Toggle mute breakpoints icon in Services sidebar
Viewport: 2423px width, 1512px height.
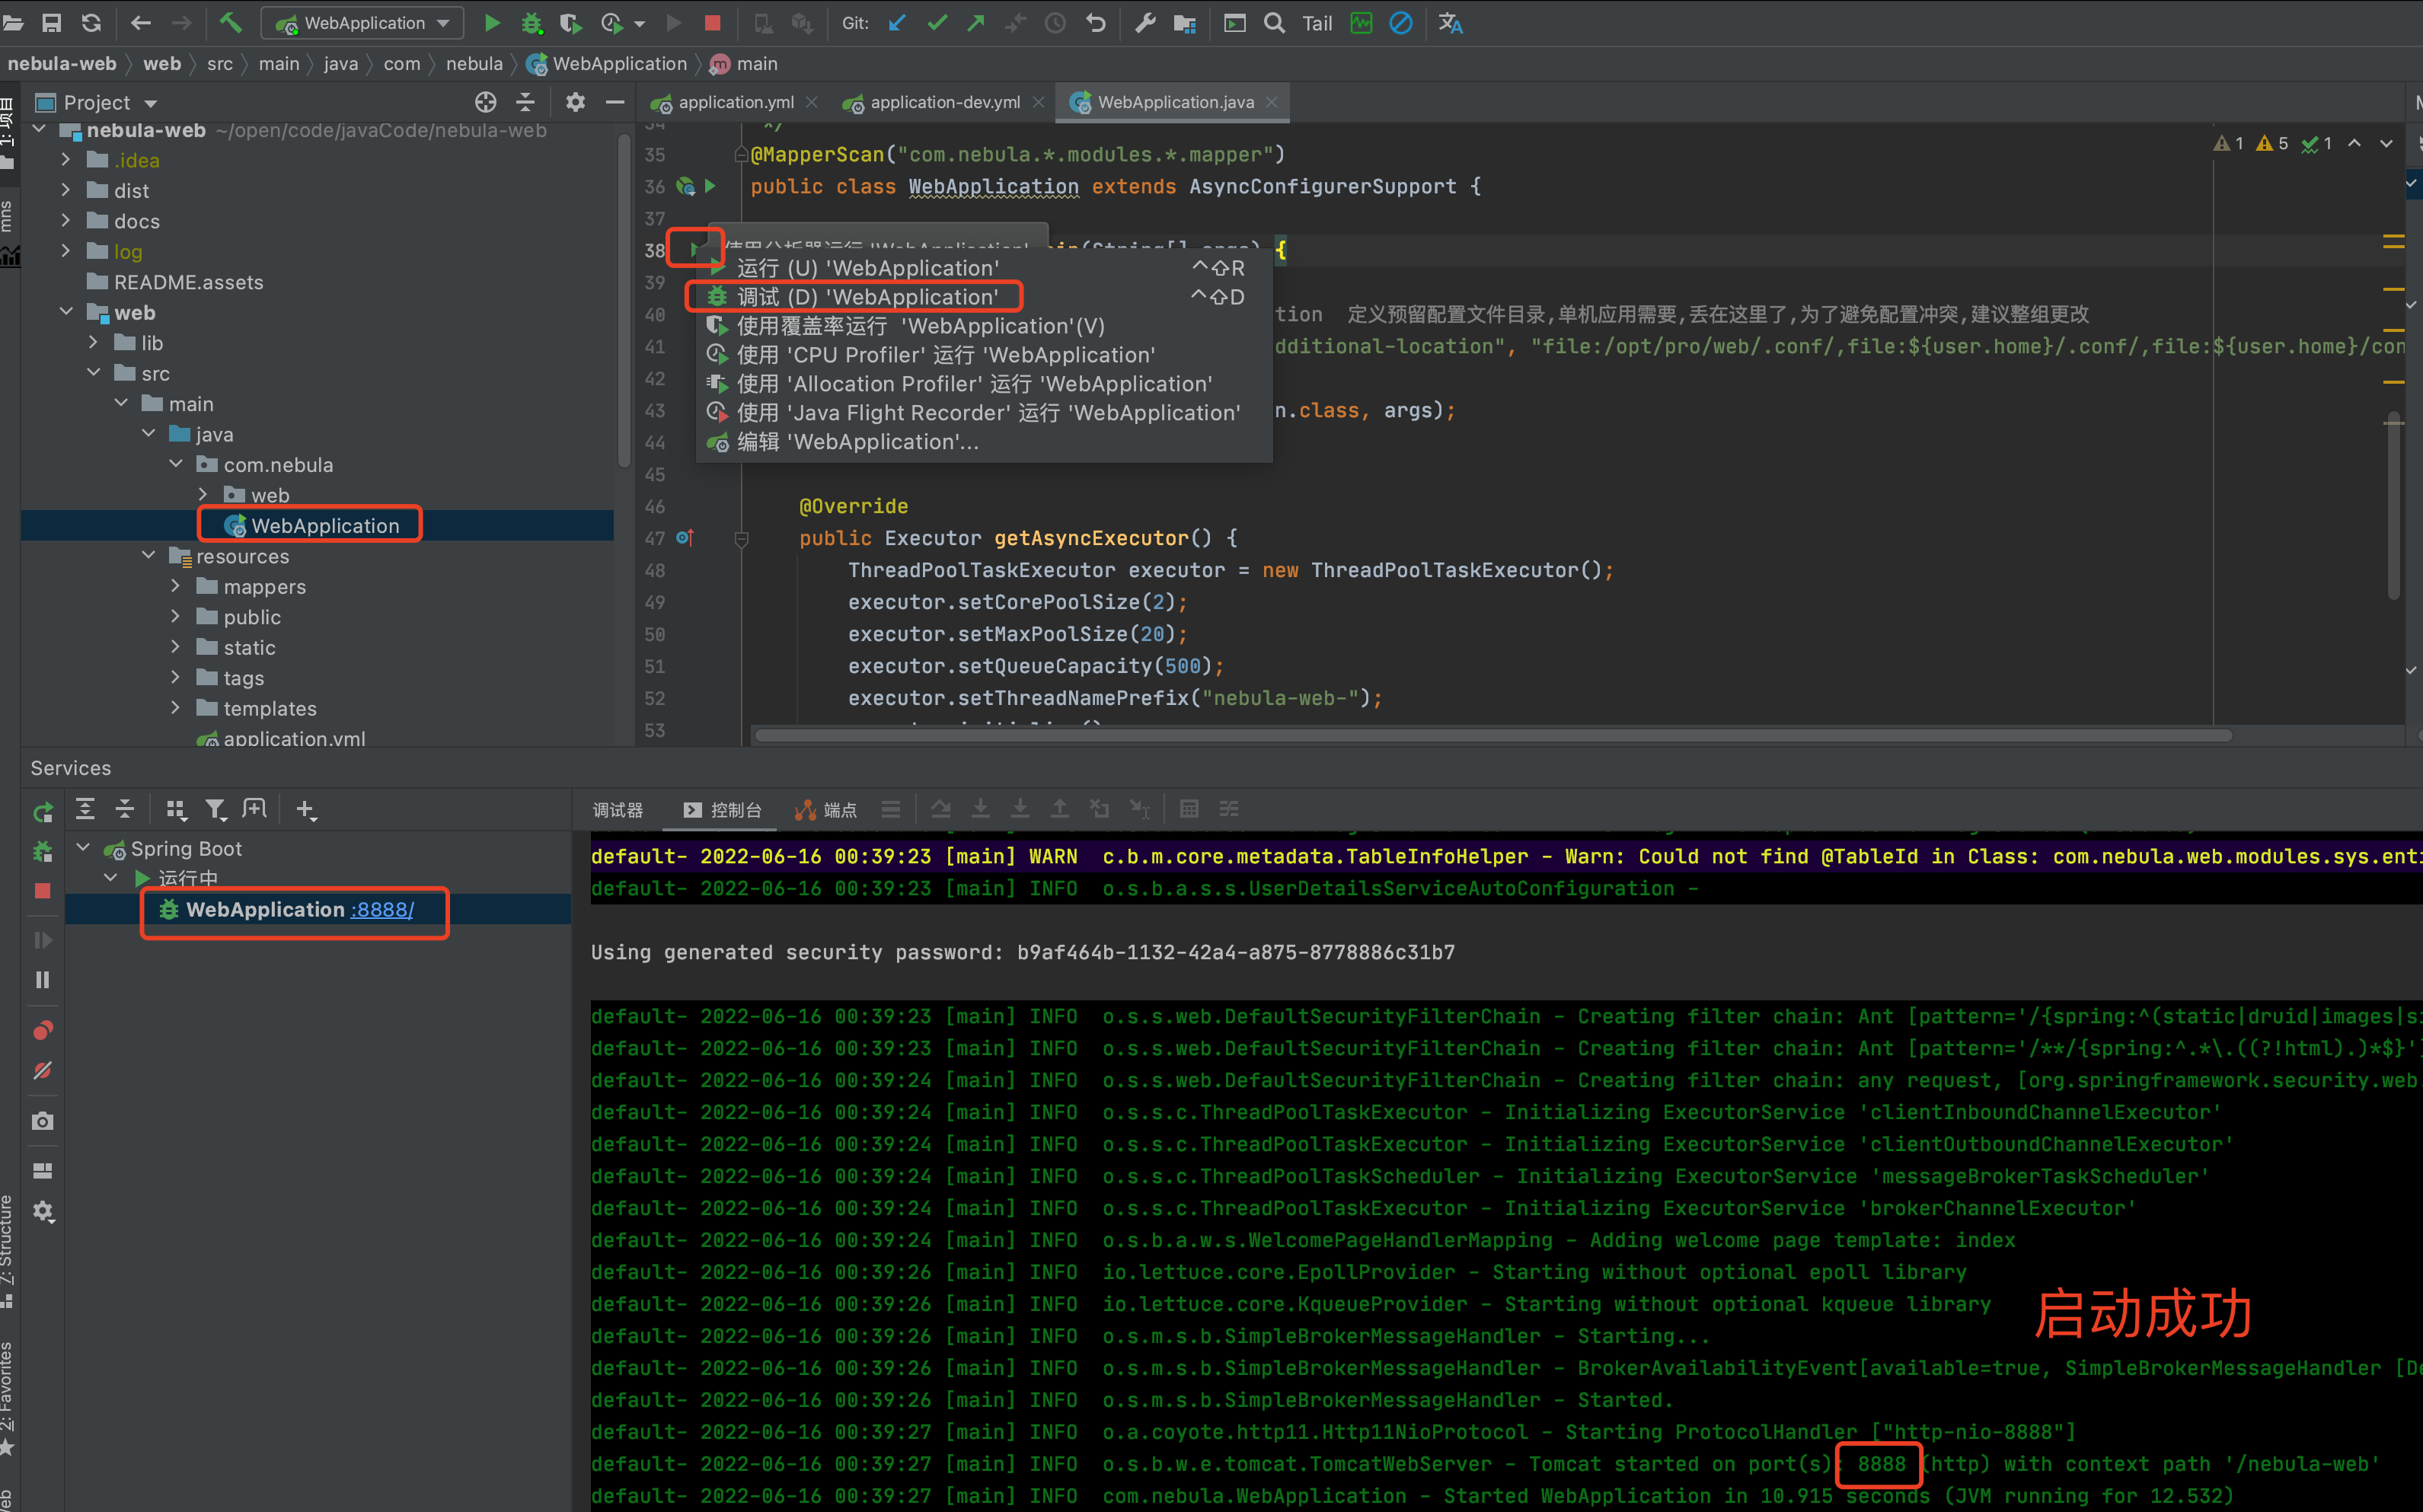pyautogui.click(x=42, y=1070)
